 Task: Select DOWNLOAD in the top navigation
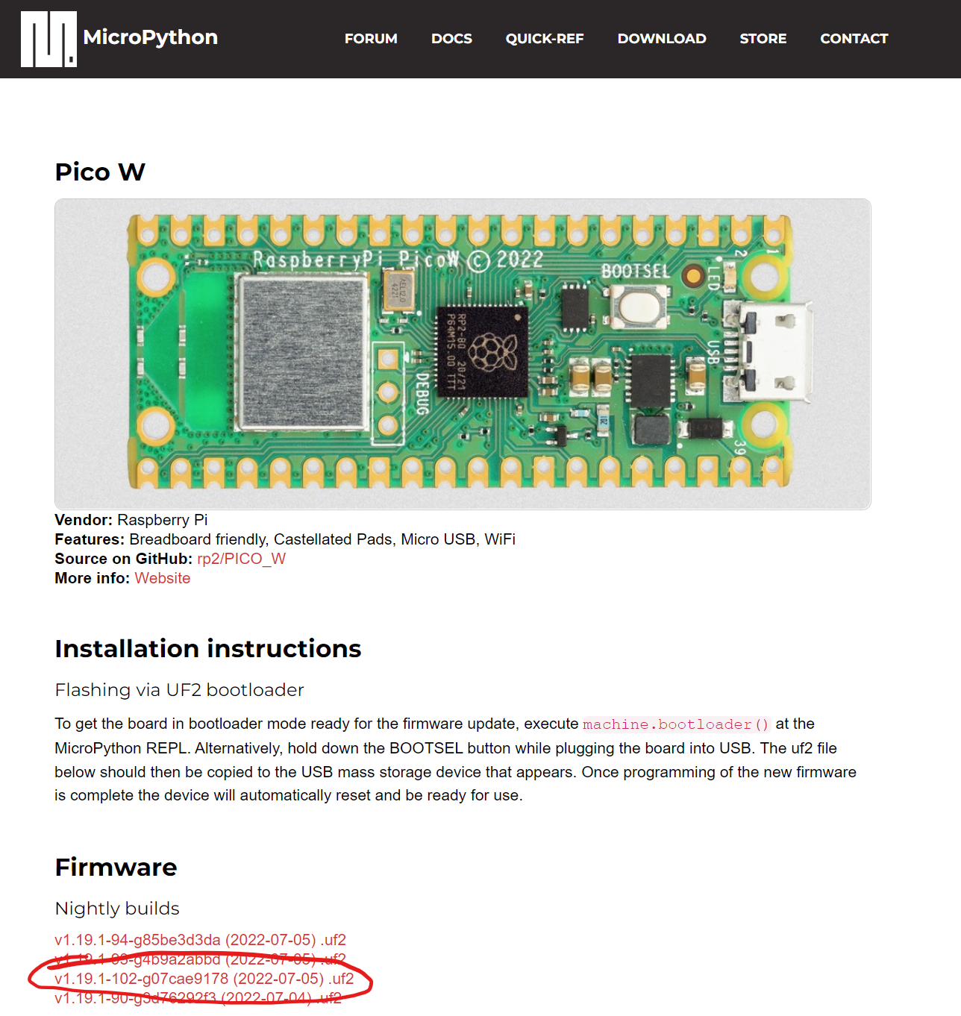[x=662, y=39]
